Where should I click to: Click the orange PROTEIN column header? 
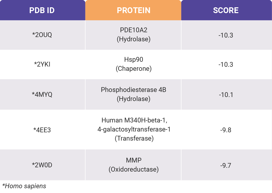[133, 10]
